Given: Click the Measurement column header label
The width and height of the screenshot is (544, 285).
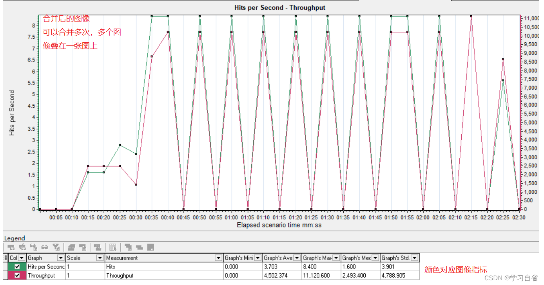Looking at the screenshot, I should pos(122,258).
